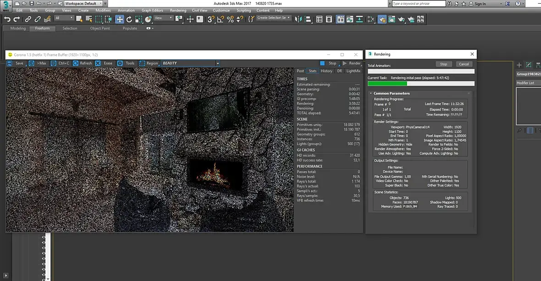Click the keyword search input field

pos(418,4)
